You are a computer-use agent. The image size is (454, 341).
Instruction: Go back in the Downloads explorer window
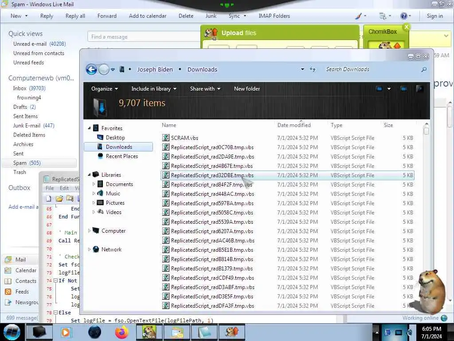91,70
